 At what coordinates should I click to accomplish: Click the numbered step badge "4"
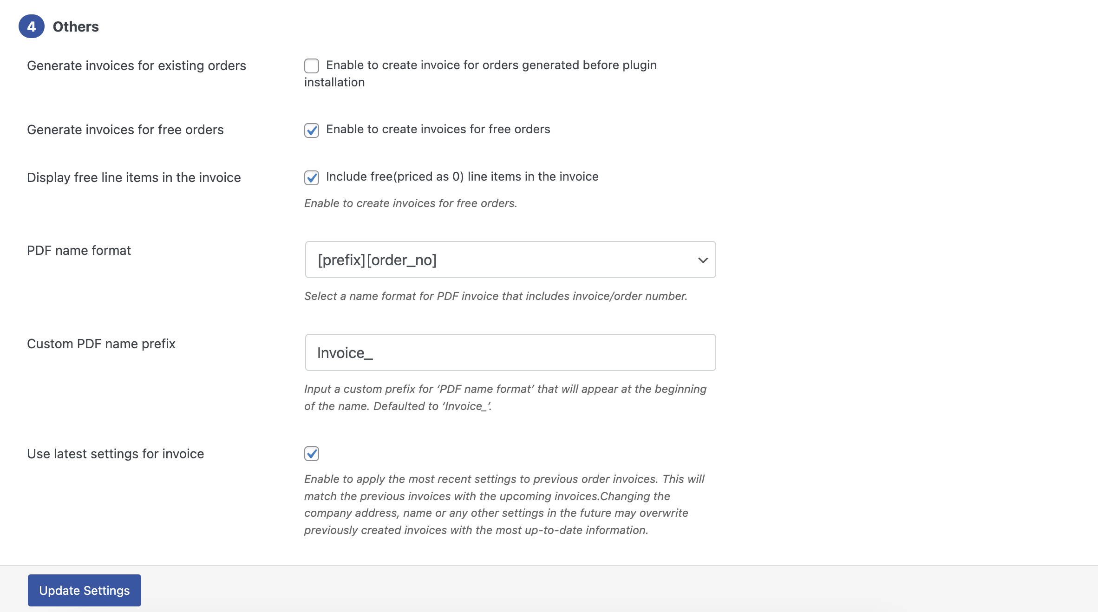(x=32, y=26)
